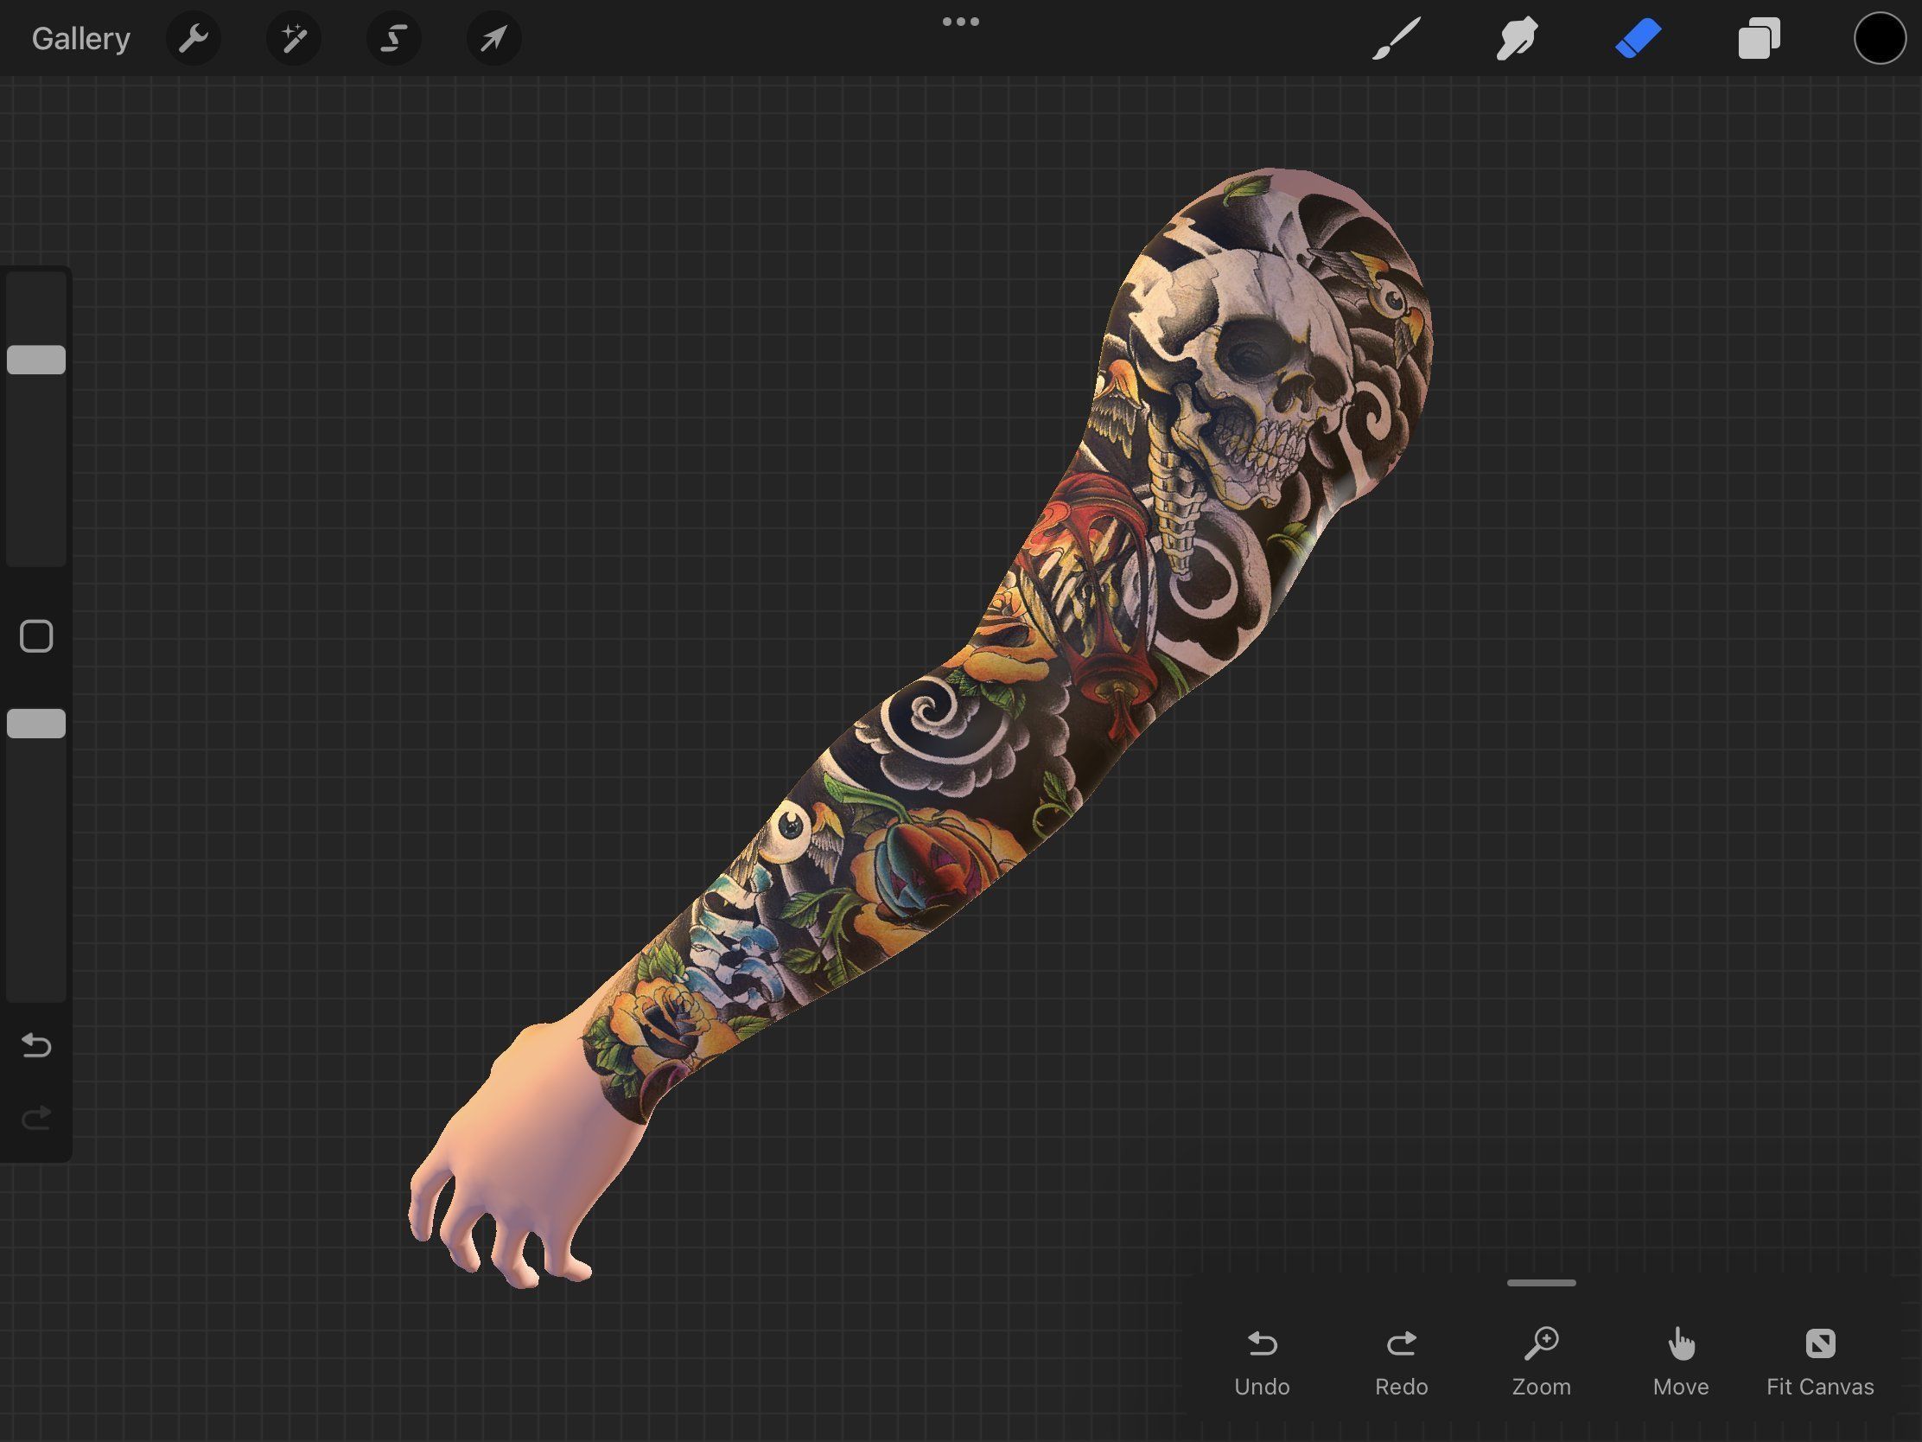This screenshot has width=1922, height=1442.
Task: Click the brush opacity slider handle
Action: click(x=36, y=724)
